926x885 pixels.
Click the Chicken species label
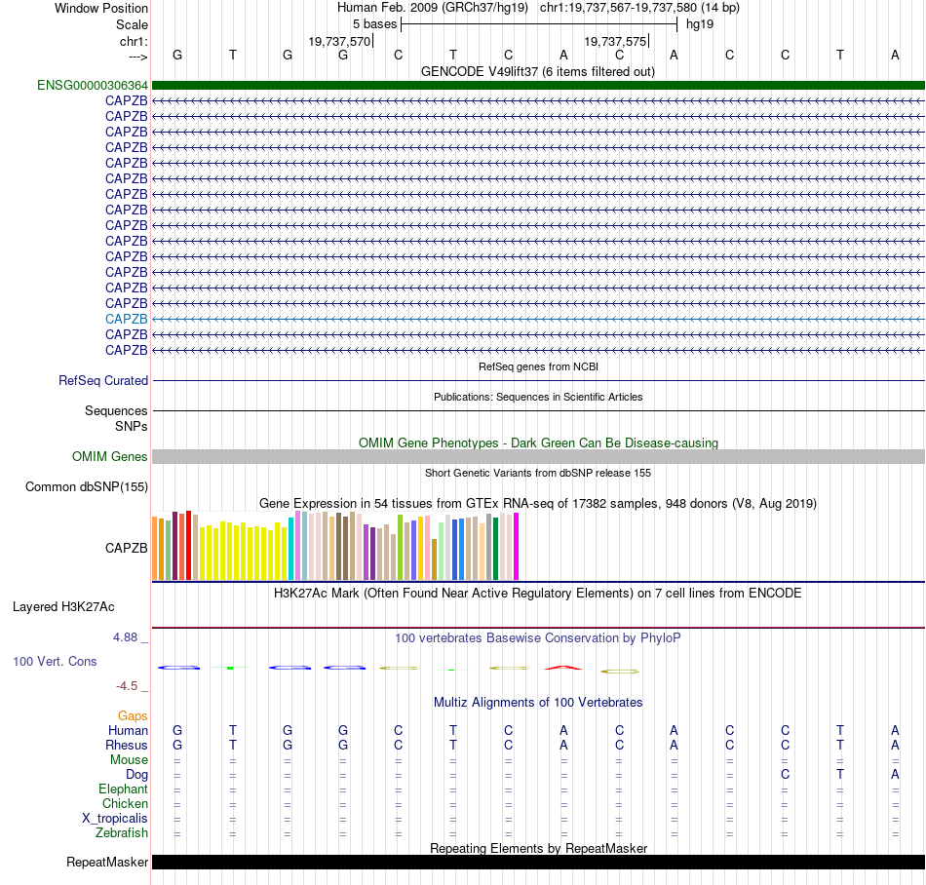tap(125, 803)
